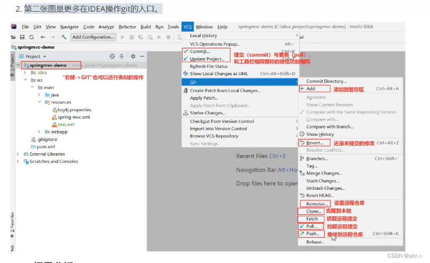Open the Edit menu
Image resolution: width=430 pixels, height=263 pixels.
(x=37, y=27)
